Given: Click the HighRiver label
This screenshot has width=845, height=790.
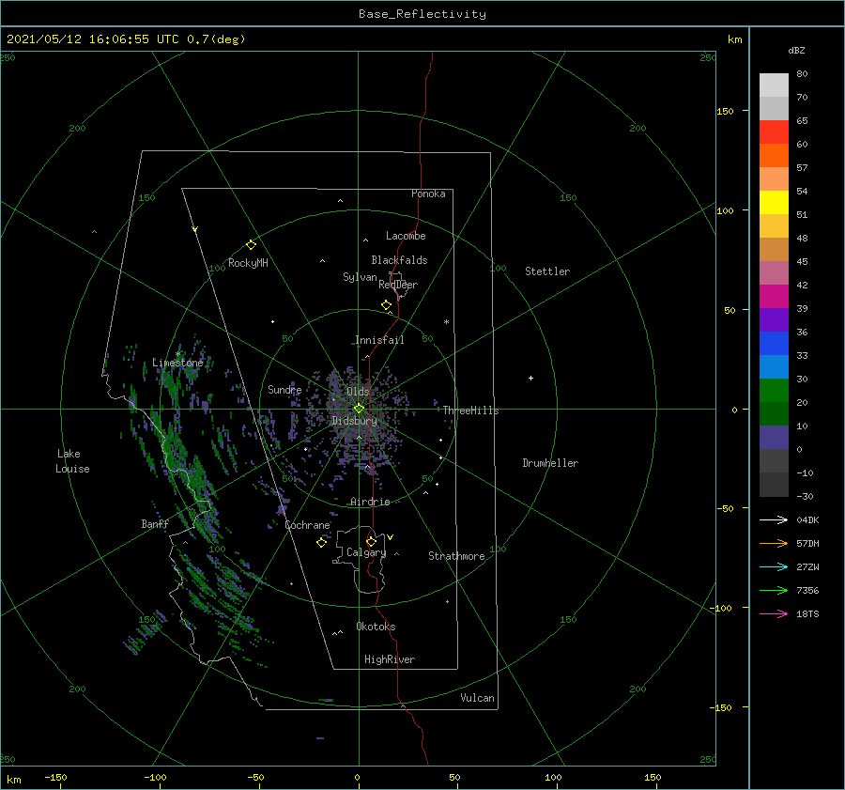Looking at the screenshot, I should [390, 659].
